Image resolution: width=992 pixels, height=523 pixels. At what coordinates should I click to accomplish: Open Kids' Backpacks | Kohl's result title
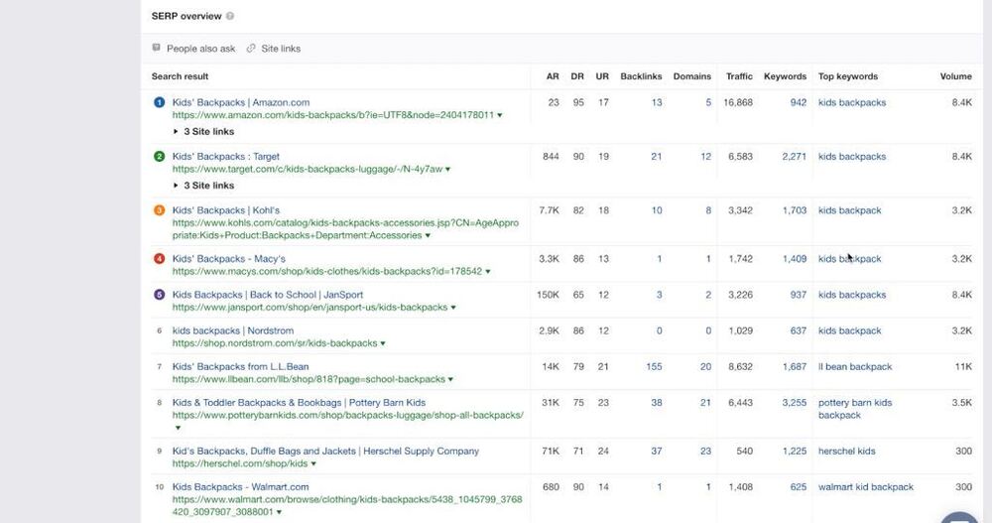pyautogui.click(x=226, y=210)
